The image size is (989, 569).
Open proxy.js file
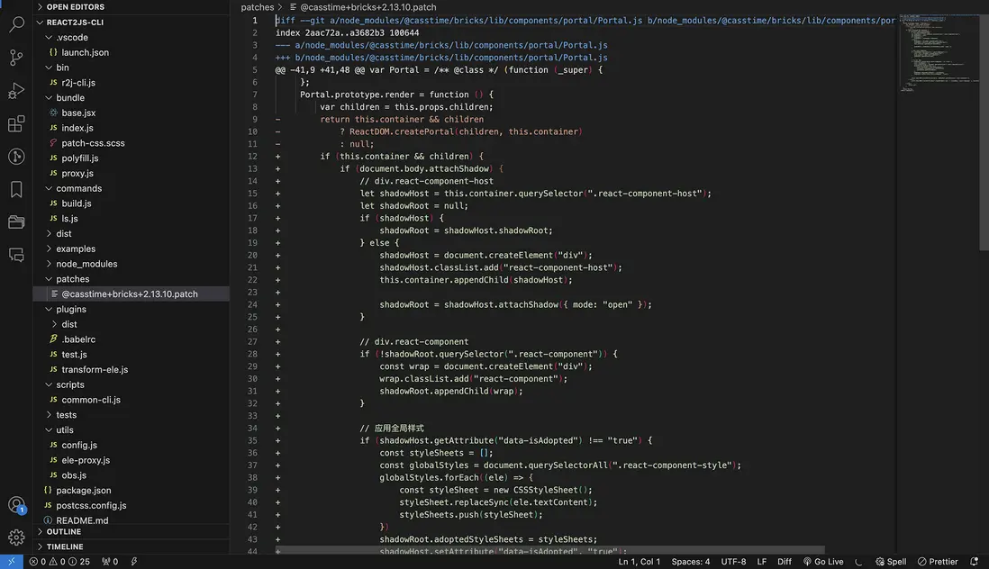click(x=132, y=173)
